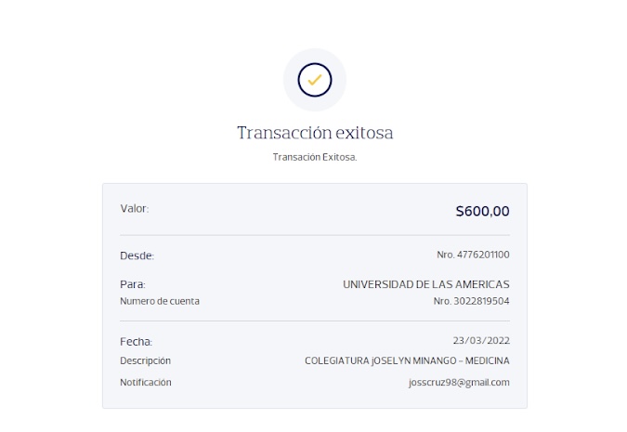Click the UNIVERSIDAD DE LAS AMERICAS recipient
The width and height of the screenshot is (627, 432).
pyautogui.click(x=425, y=284)
